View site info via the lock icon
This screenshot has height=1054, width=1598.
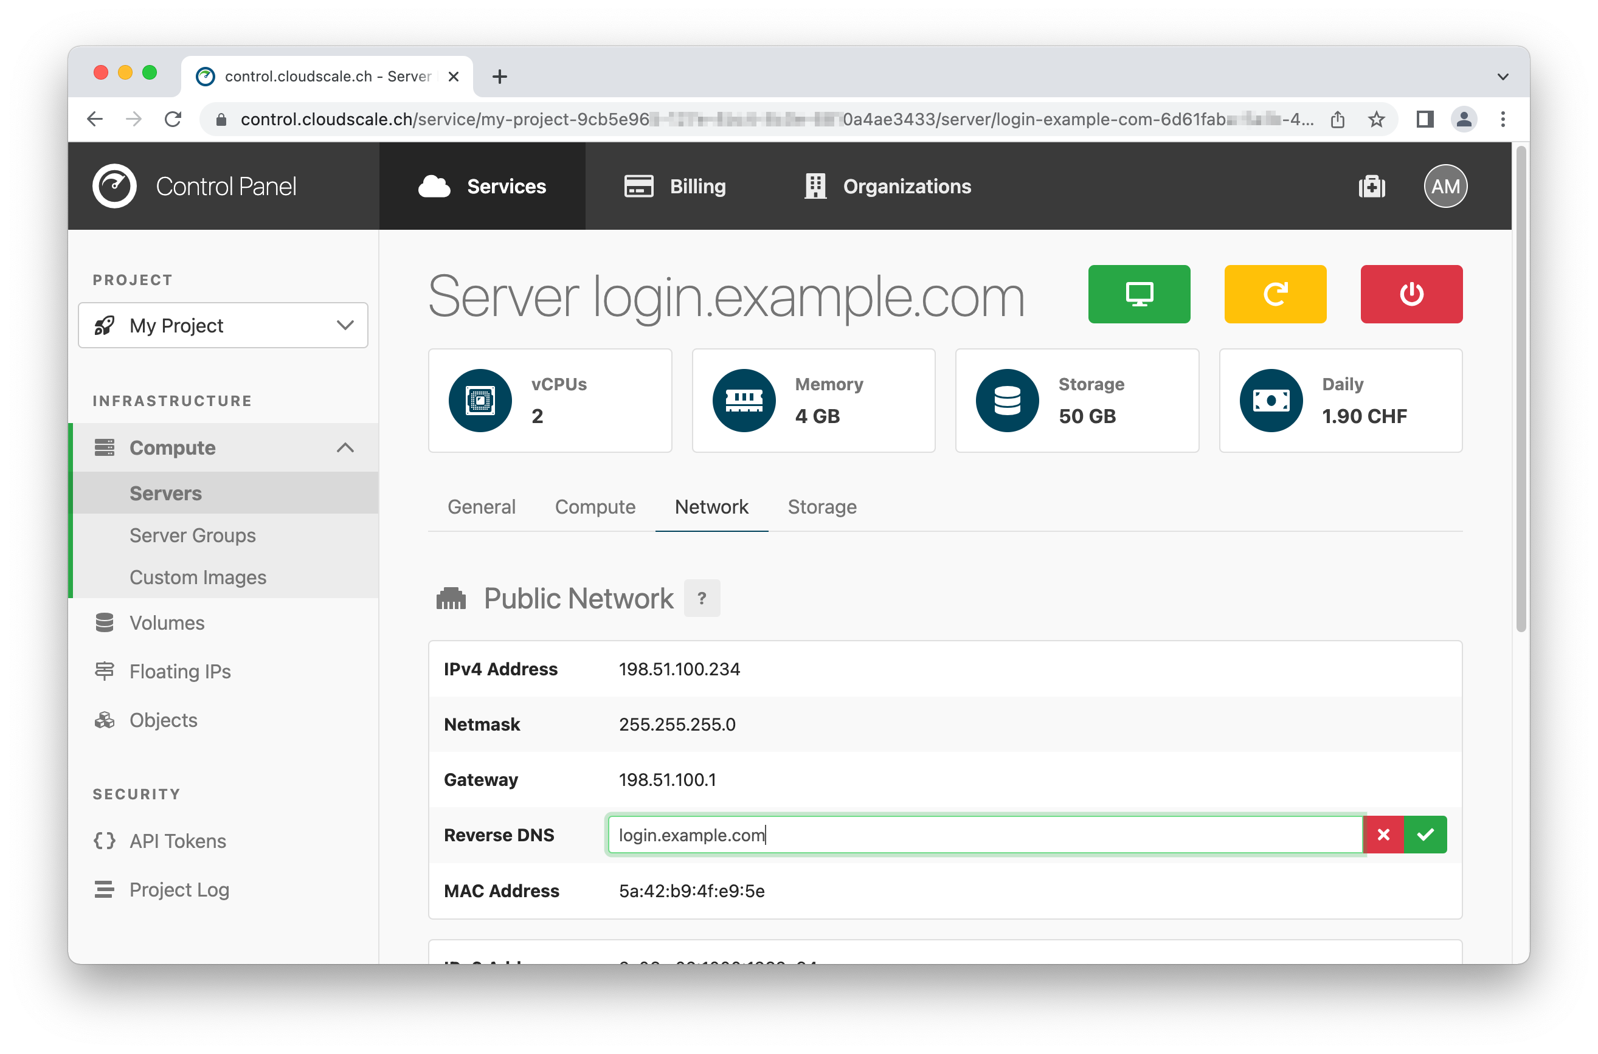[221, 120]
